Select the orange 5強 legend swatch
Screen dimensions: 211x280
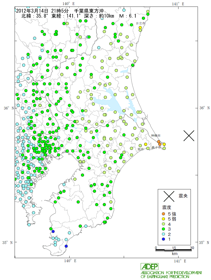[x=163, y=214]
